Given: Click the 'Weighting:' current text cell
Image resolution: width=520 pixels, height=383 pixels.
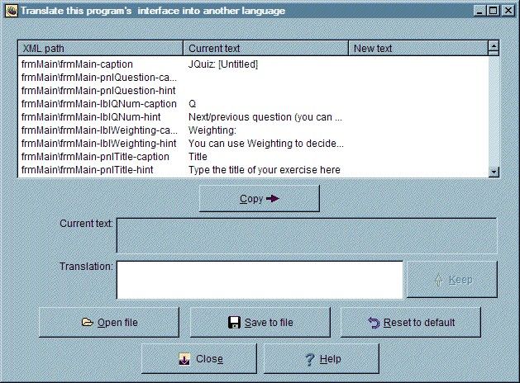Looking at the screenshot, I should pos(212,130).
